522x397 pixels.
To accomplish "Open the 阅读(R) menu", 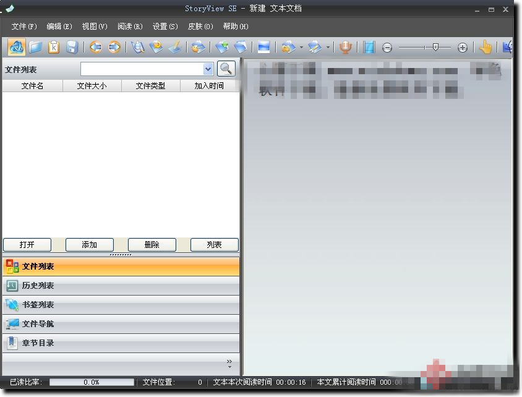I will point(130,27).
